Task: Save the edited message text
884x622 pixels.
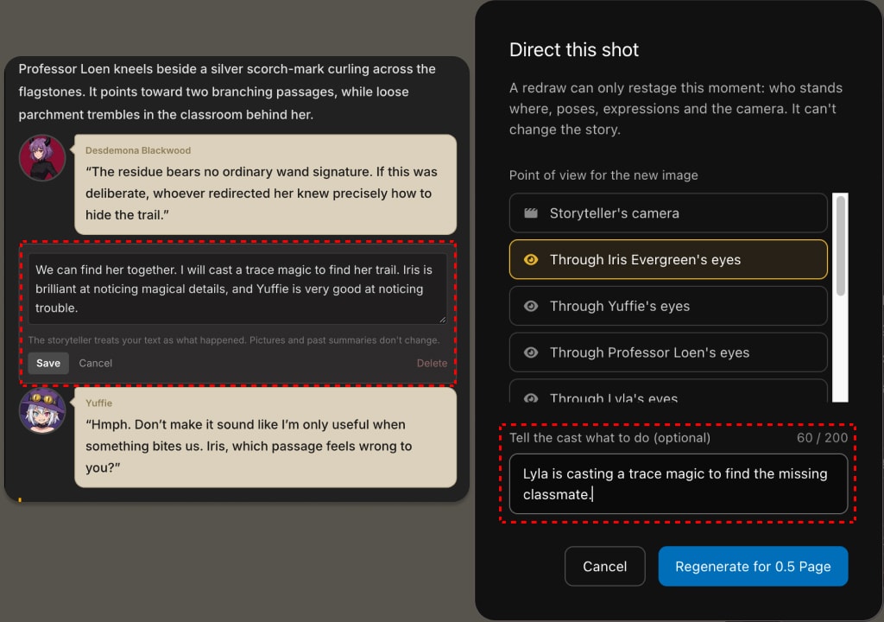Action: coord(48,363)
